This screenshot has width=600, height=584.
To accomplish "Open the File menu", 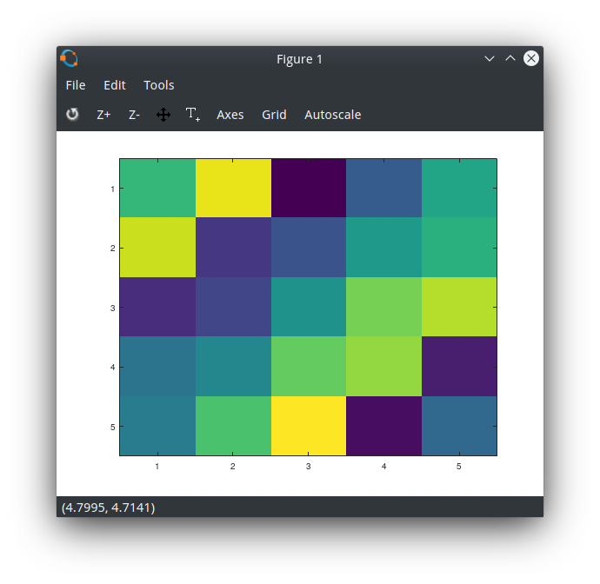I will point(76,85).
